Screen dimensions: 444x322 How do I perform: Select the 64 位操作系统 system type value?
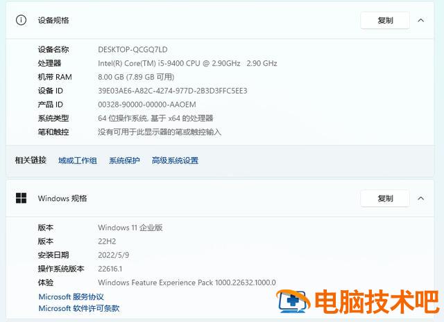[155, 118]
